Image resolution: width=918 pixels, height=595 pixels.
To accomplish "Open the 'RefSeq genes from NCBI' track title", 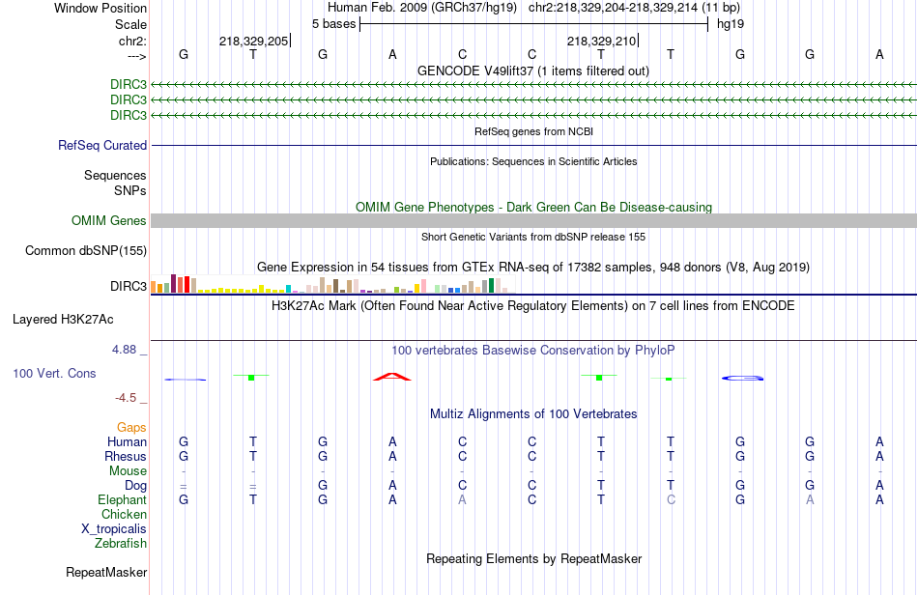I will click(x=533, y=131).
